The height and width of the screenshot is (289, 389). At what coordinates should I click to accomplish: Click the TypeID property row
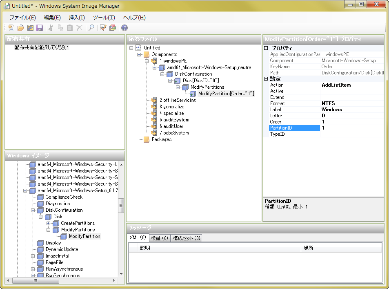coord(326,134)
